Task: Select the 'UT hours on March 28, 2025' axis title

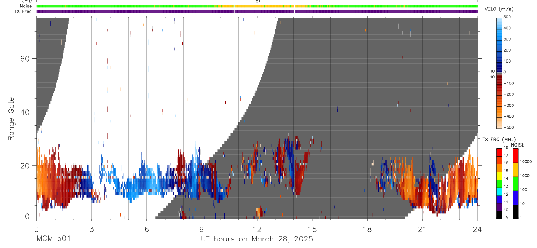Action: click(x=257, y=239)
